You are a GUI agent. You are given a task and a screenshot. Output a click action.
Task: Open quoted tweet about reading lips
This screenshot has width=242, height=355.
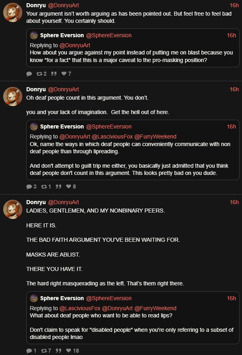coord(133,318)
